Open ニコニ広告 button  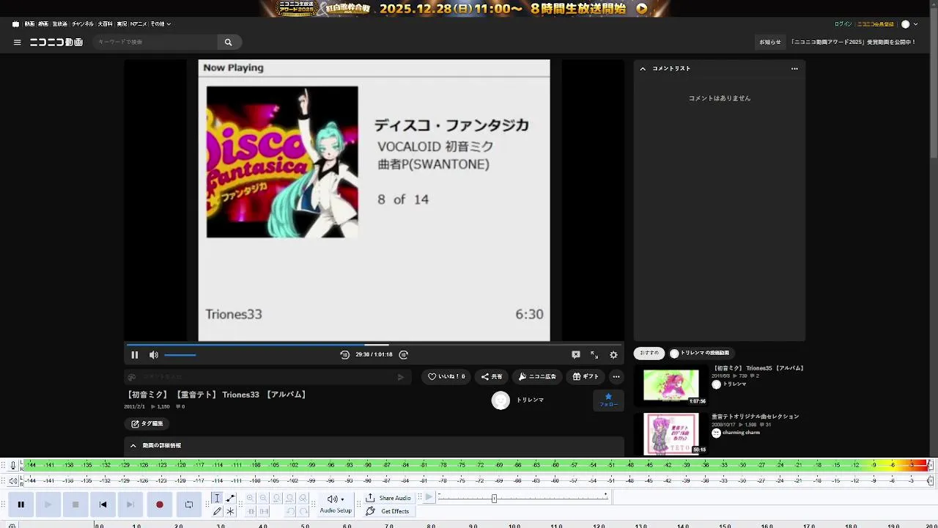537,377
